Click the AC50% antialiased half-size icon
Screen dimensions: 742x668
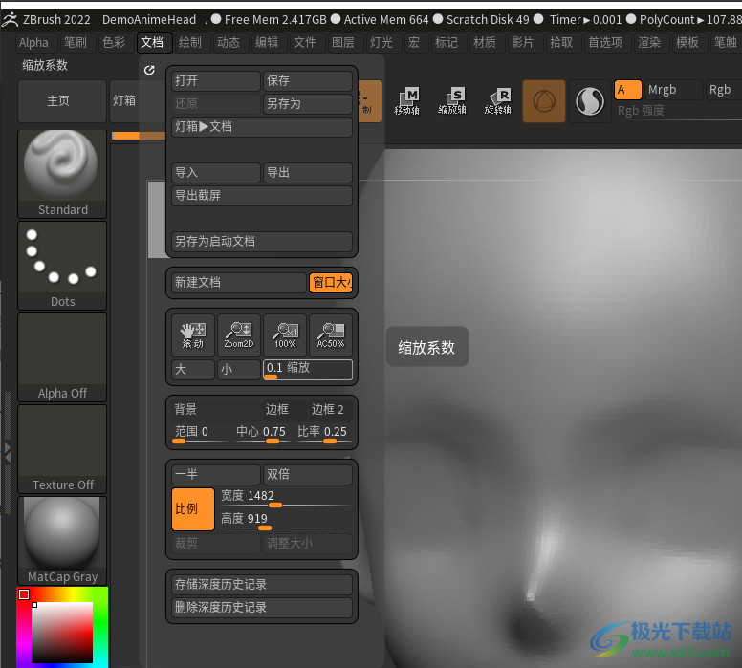click(331, 334)
